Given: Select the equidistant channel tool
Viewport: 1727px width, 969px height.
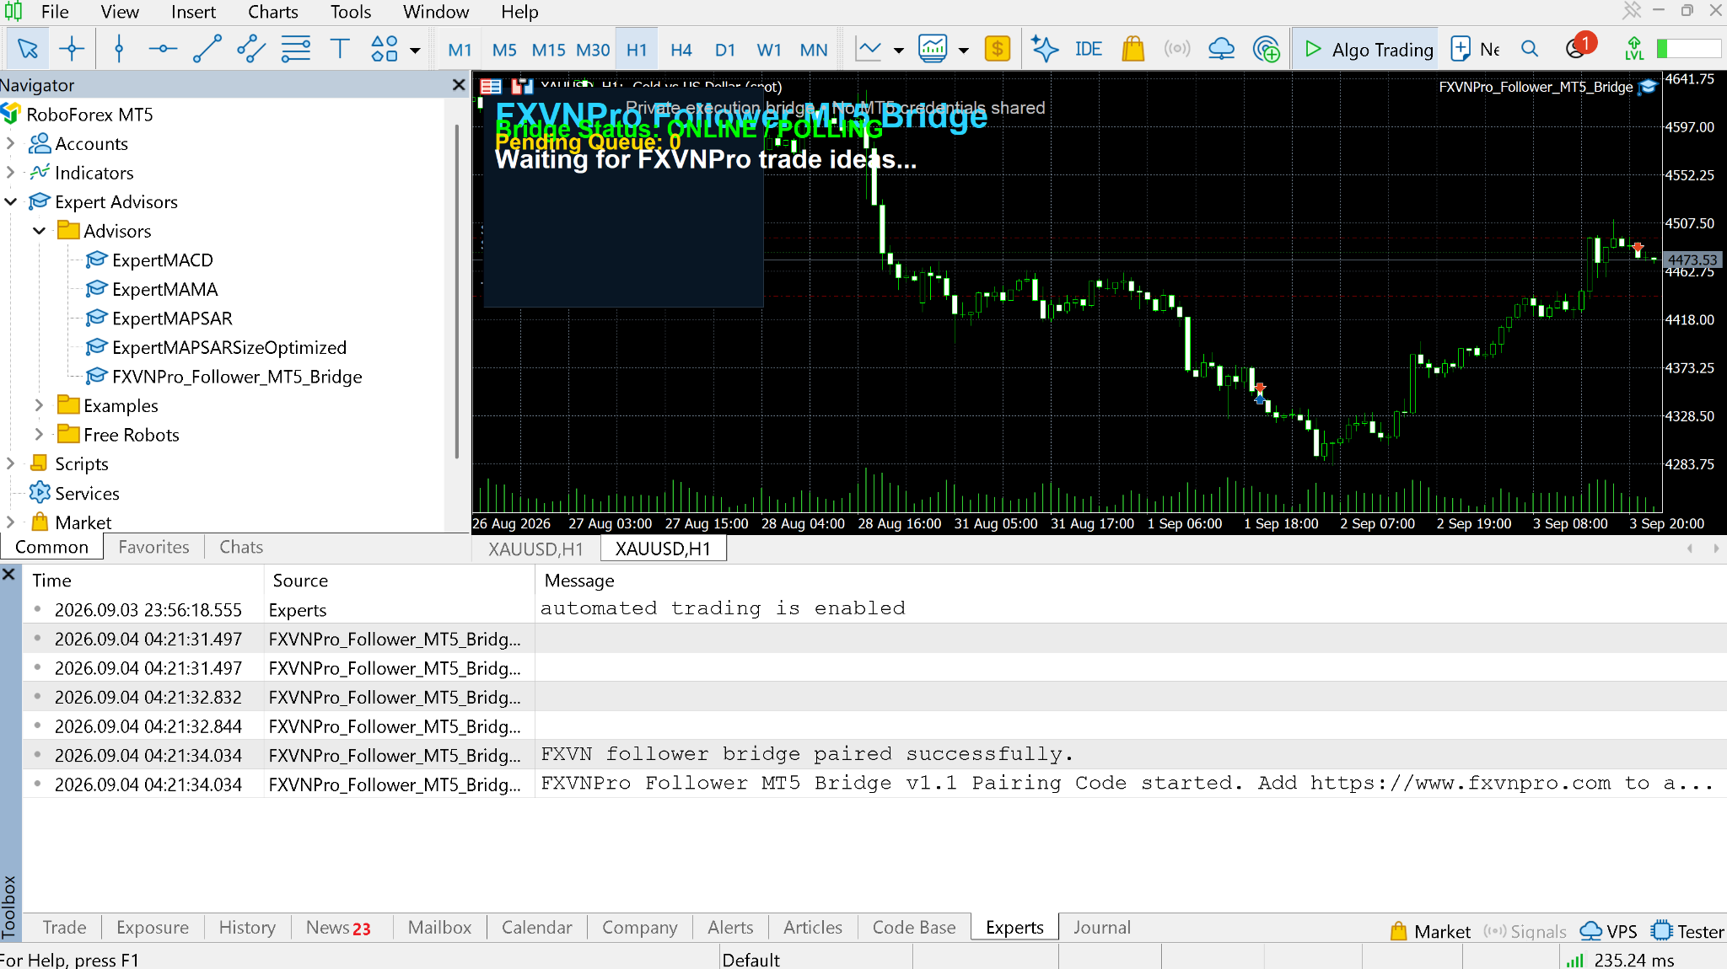Looking at the screenshot, I should tap(251, 49).
